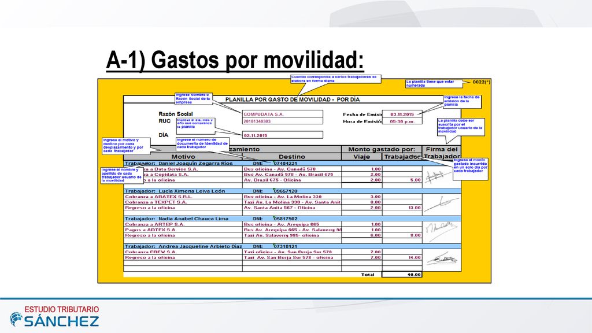This screenshot has width=592, height=333.
Task: Click Nadia Chauca's signature
Action: pos(441,231)
